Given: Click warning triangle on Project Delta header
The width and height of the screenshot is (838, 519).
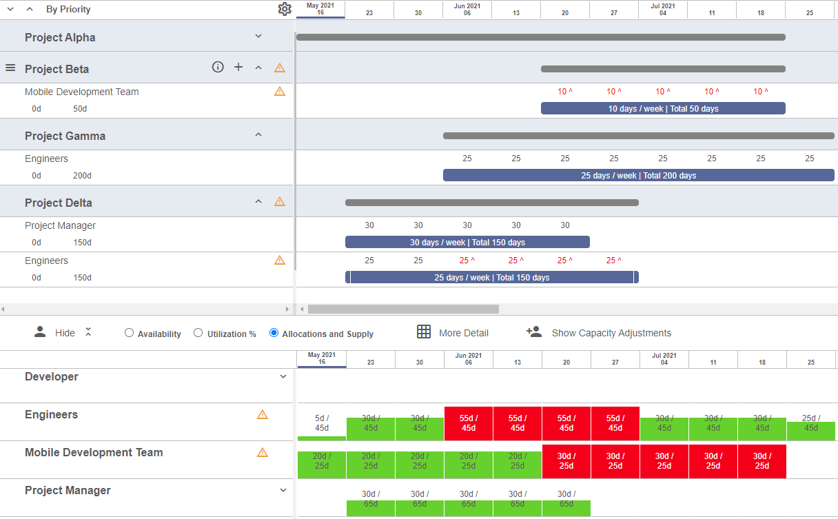Looking at the screenshot, I should click(279, 202).
